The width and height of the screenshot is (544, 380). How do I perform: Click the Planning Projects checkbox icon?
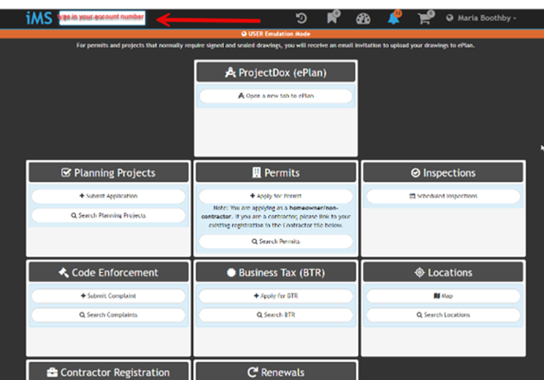66,173
